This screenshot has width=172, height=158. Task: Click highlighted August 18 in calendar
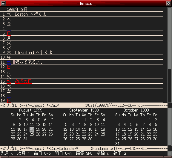[x=32, y=129]
